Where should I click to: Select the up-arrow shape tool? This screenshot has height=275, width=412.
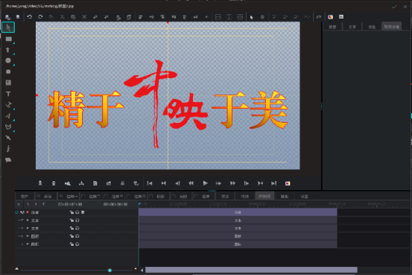[8, 50]
